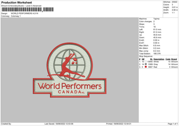Click 'Last Saved: 18/06/2022 12:53:58' footer text
179x126 pixels.
pos(59,124)
